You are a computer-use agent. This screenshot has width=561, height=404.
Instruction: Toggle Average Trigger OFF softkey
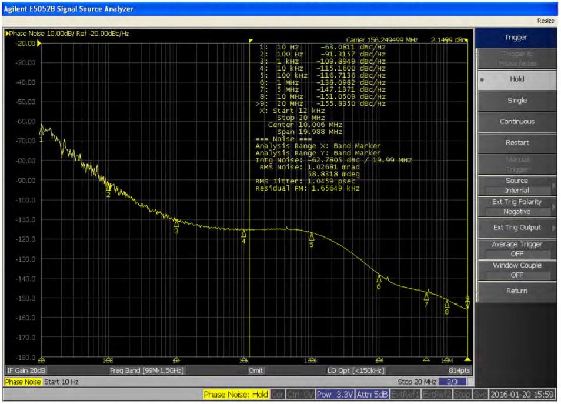(x=516, y=249)
